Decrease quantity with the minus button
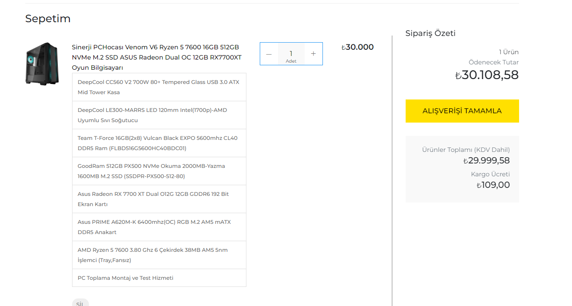 point(269,54)
